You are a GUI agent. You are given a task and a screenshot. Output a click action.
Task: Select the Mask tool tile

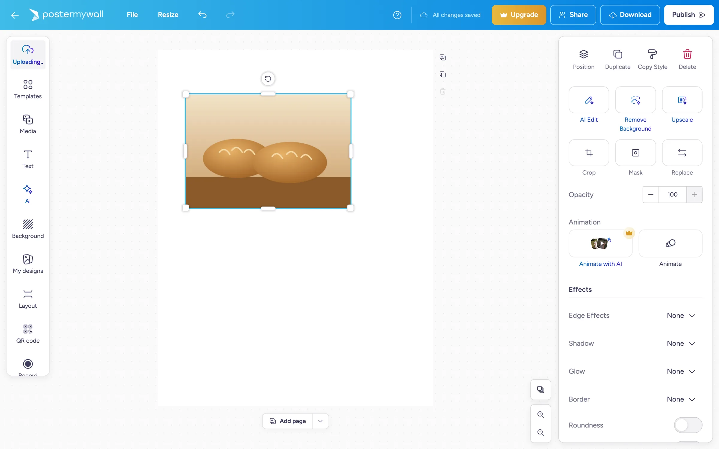[x=635, y=153]
